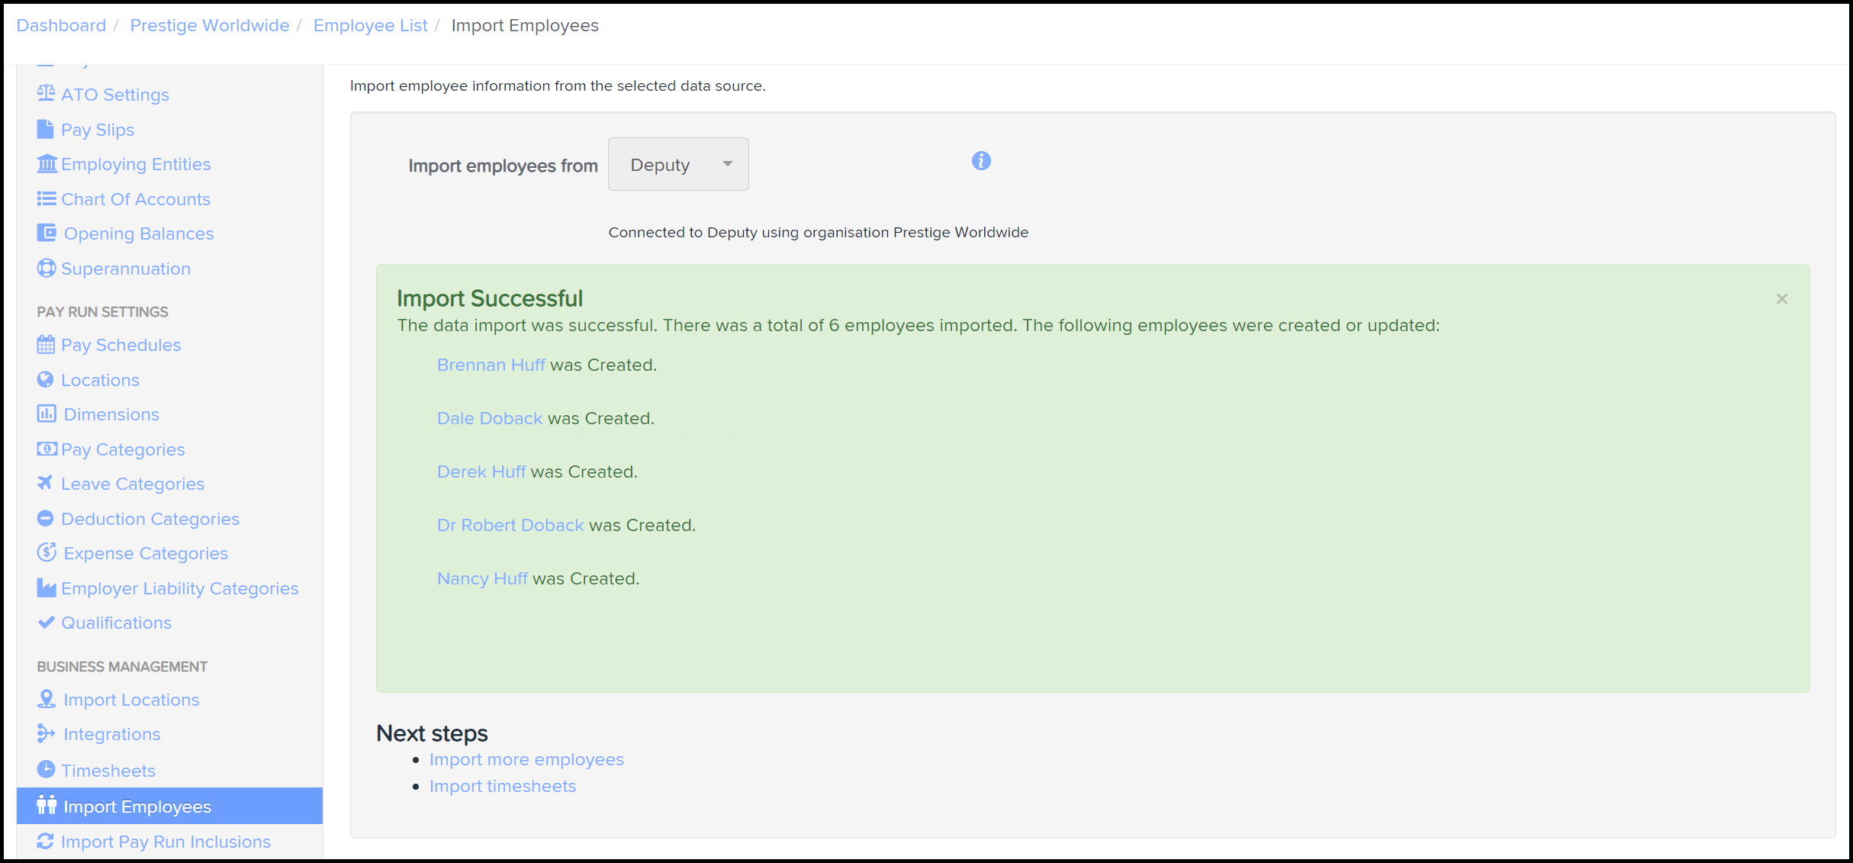Click the Superannuation lifebuoy icon
Viewport: 1853px width, 863px height.
coord(46,269)
